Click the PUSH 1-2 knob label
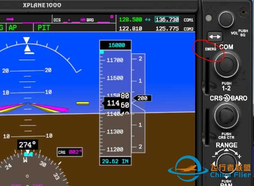This screenshot has width=254, height=186. tap(226, 87)
